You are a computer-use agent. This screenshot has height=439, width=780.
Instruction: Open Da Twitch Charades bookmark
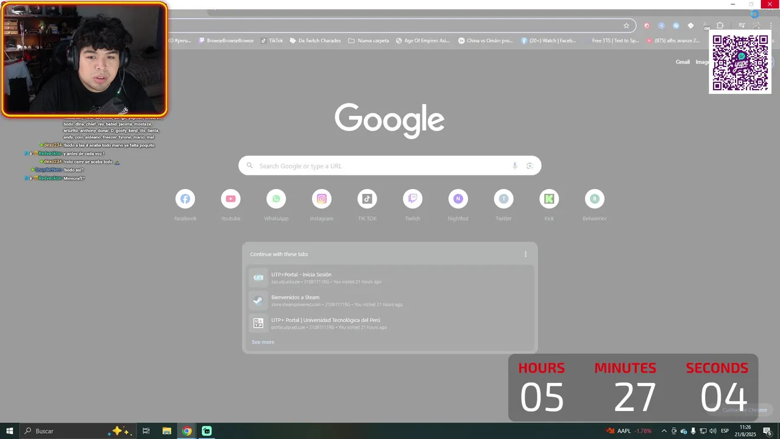pyautogui.click(x=315, y=41)
